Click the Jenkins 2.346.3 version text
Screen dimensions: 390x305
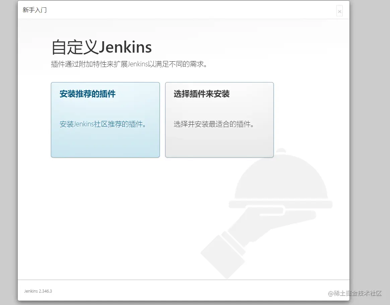pos(38,291)
